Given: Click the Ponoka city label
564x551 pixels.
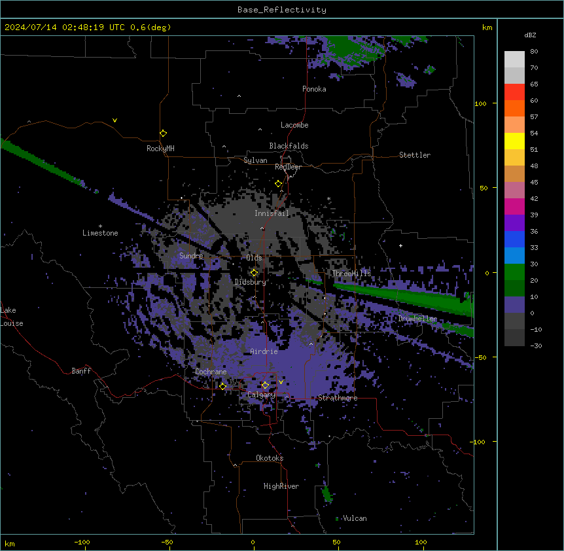Looking at the screenshot, I should (x=314, y=89).
